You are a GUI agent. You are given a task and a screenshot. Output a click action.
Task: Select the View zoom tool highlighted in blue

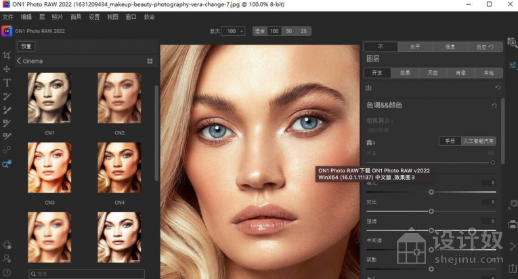pos(7,163)
